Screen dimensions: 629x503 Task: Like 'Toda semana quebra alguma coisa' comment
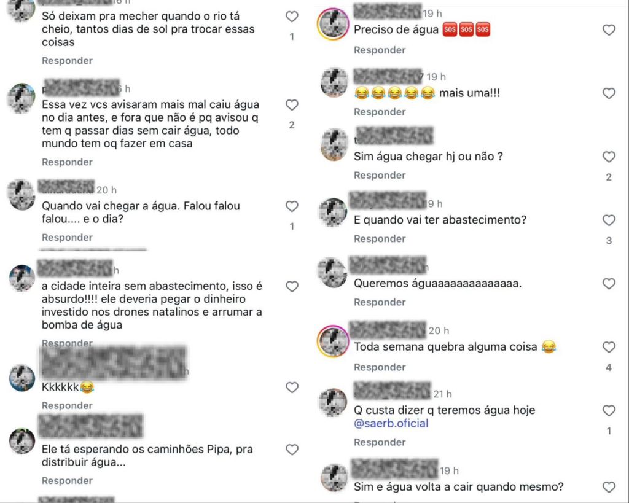click(609, 348)
